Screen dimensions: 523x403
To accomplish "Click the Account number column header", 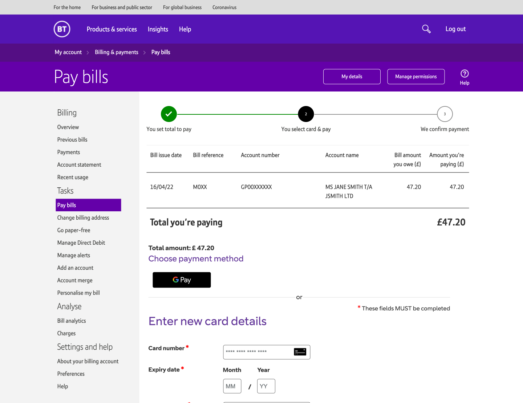I will click(x=260, y=155).
